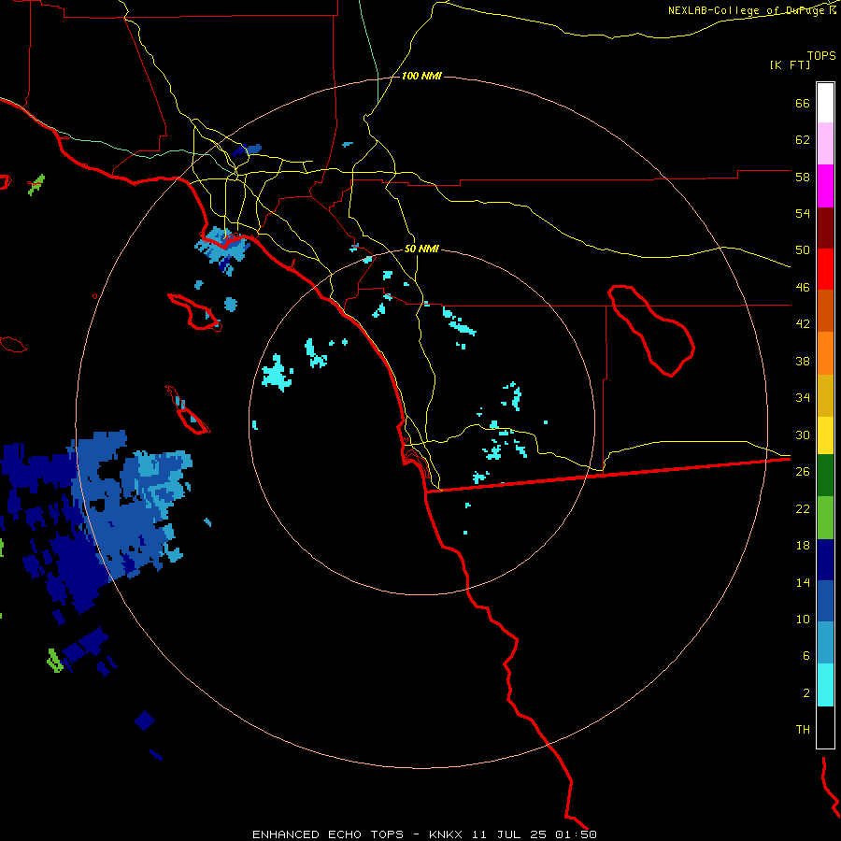
Task: Click the dark red legend swatch
Action: 825,228
